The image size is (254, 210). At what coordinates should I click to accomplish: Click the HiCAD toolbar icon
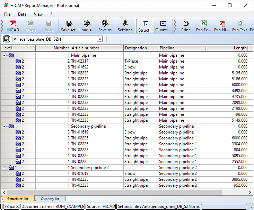coord(12,24)
